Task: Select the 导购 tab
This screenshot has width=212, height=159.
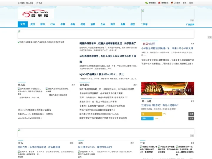Action: tap(73, 24)
